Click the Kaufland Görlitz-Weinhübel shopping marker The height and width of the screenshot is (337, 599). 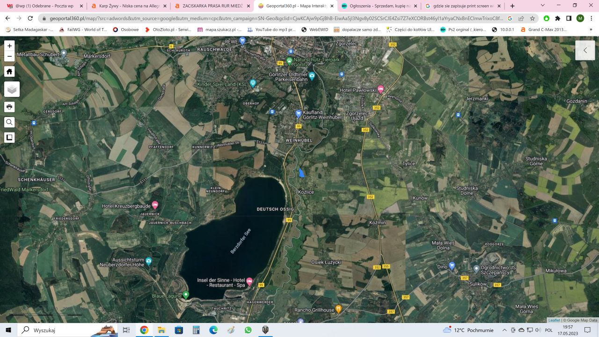(298, 113)
